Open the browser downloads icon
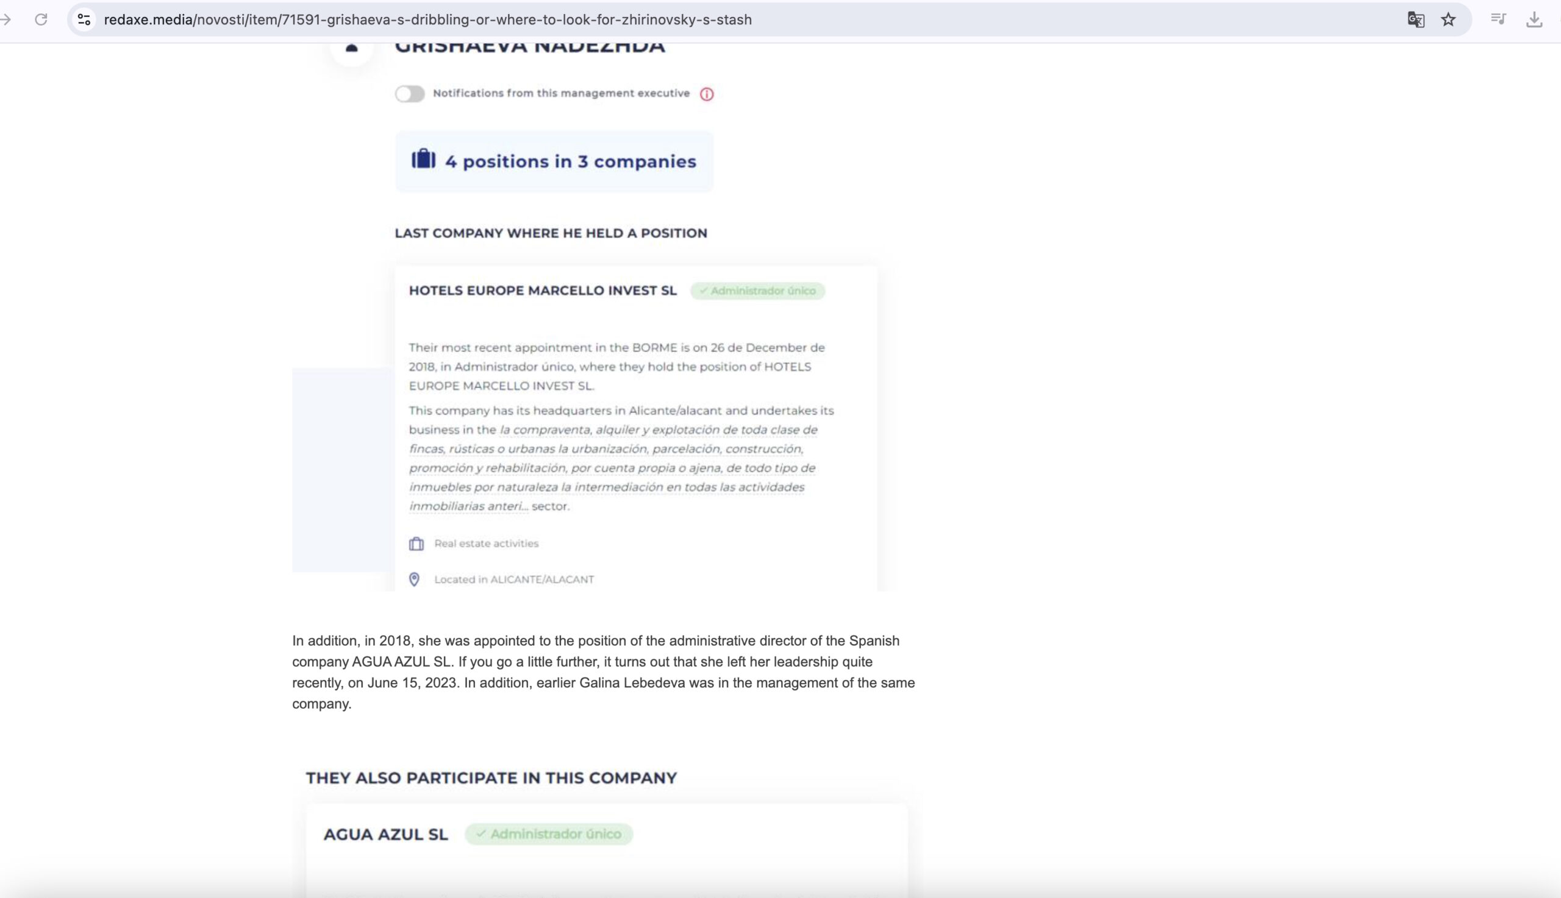The width and height of the screenshot is (1561, 898). (x=1534, y=19)
